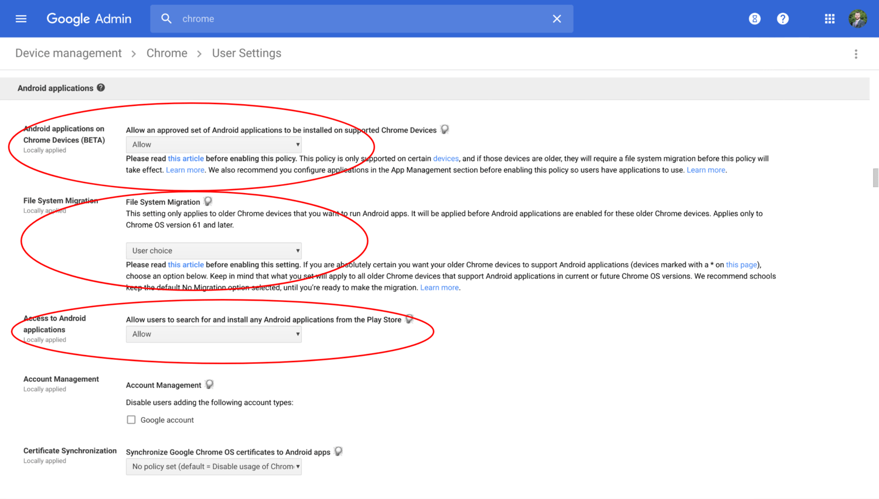
Task: Click the bulb icon next to Account Management
Action: pos(209,384)
